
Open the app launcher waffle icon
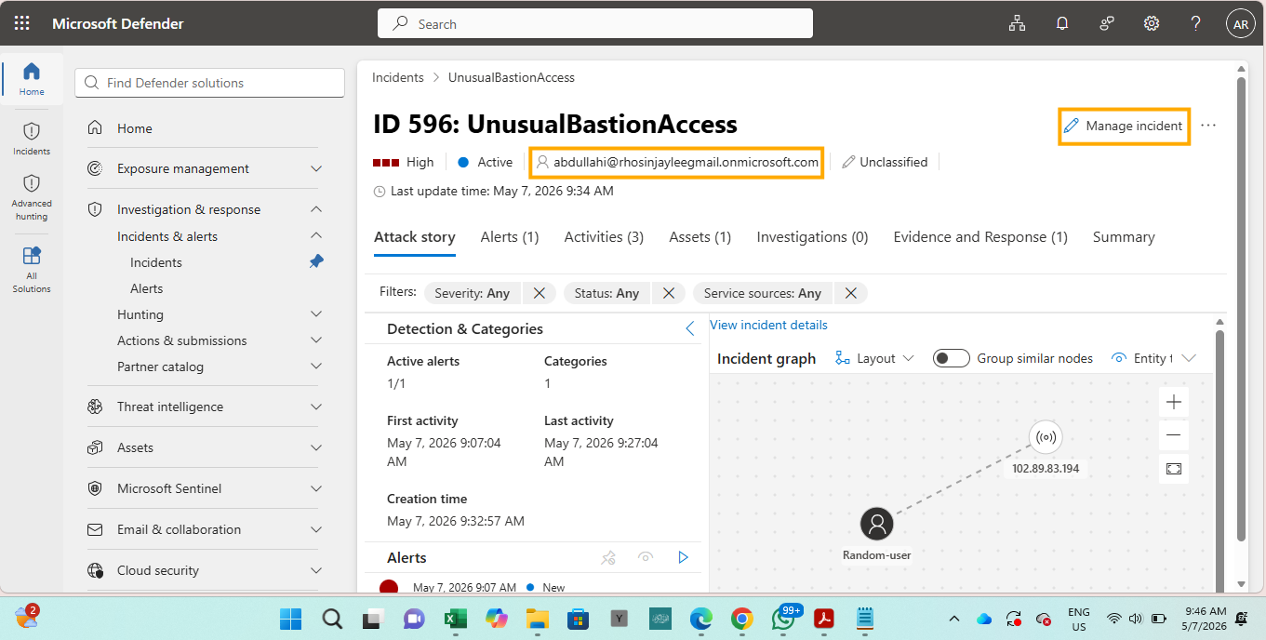pos(22,23)
